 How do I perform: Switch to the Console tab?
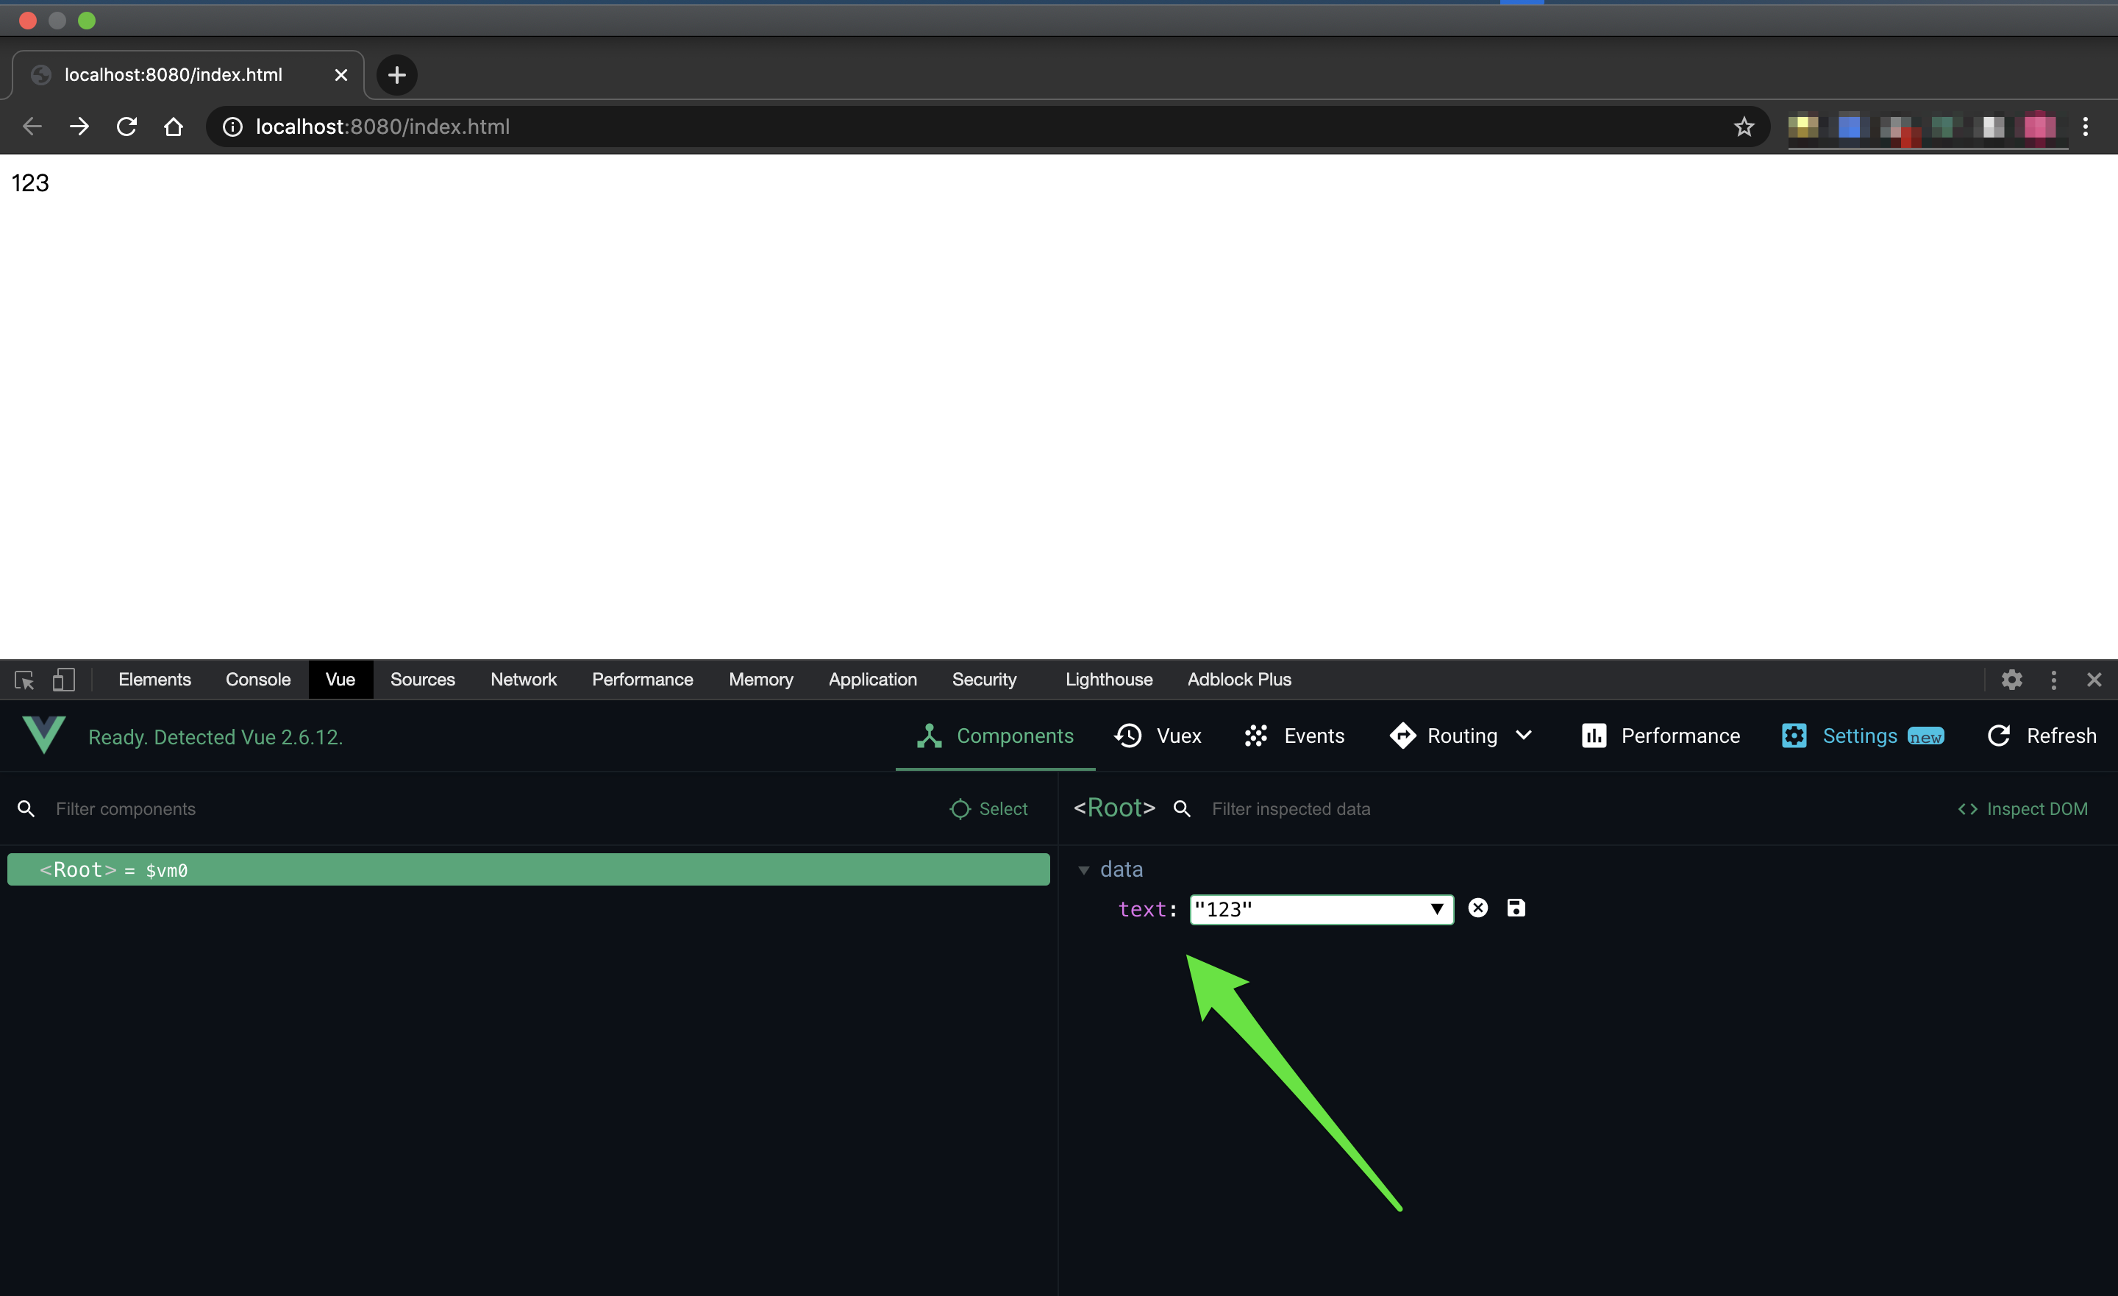258,680
